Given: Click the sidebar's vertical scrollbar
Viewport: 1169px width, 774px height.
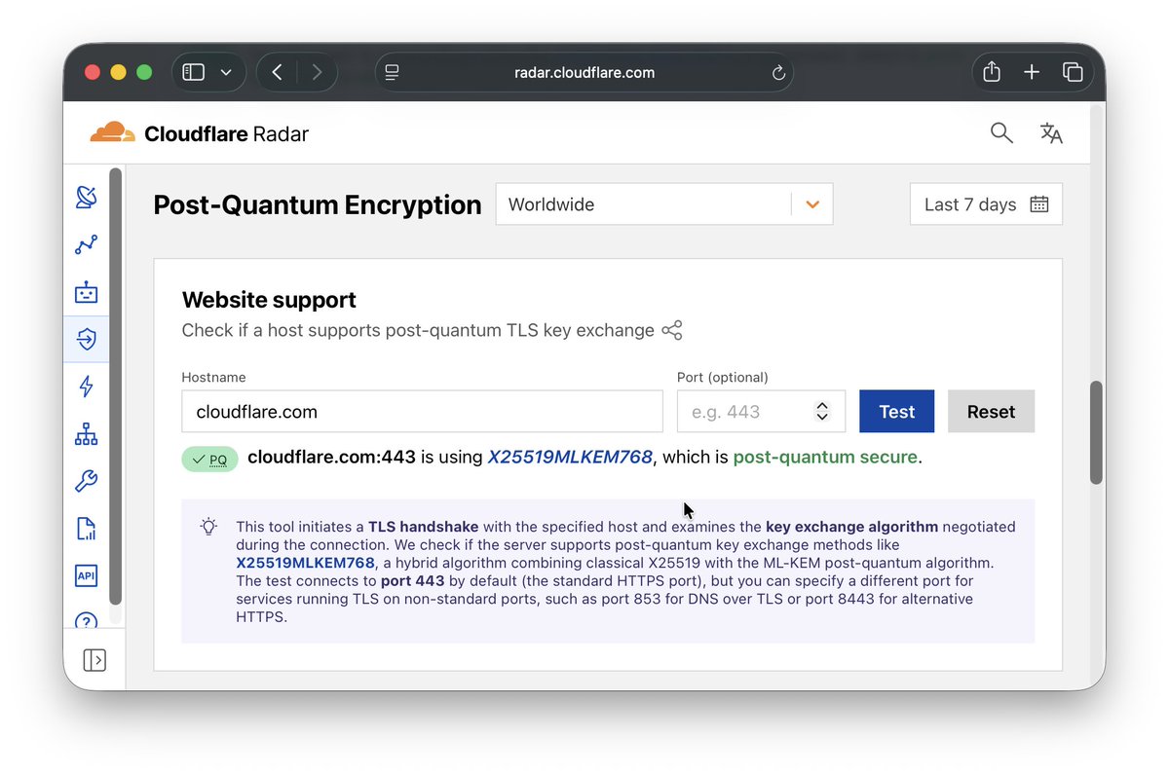Looking at the screenshot, I should pos(116,387).
